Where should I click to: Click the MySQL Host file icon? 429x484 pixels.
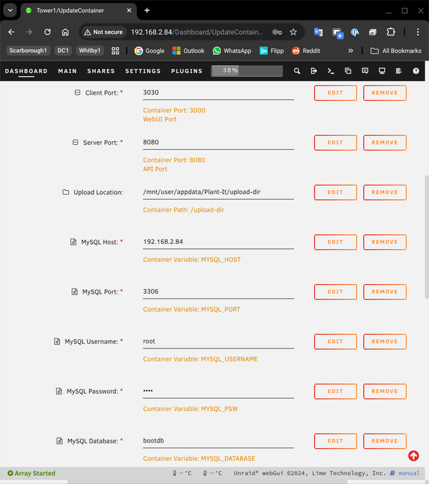[73, 242]
